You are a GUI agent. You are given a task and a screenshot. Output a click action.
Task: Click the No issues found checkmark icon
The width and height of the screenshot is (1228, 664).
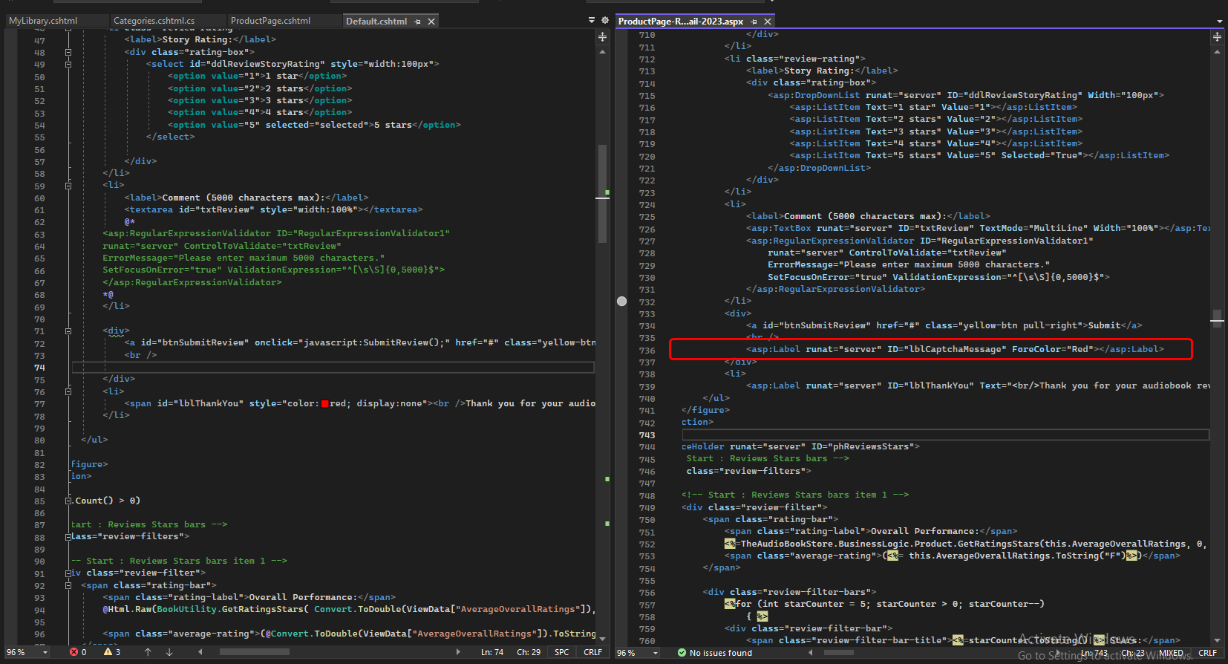pyautogui.click(x=682, y=653)
